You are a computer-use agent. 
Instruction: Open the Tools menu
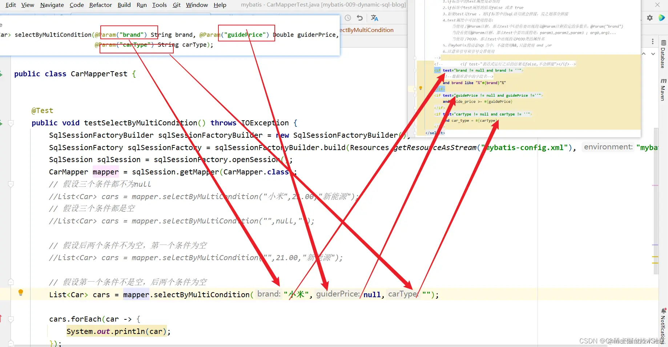pyautogui.click(x=159, y=5)
